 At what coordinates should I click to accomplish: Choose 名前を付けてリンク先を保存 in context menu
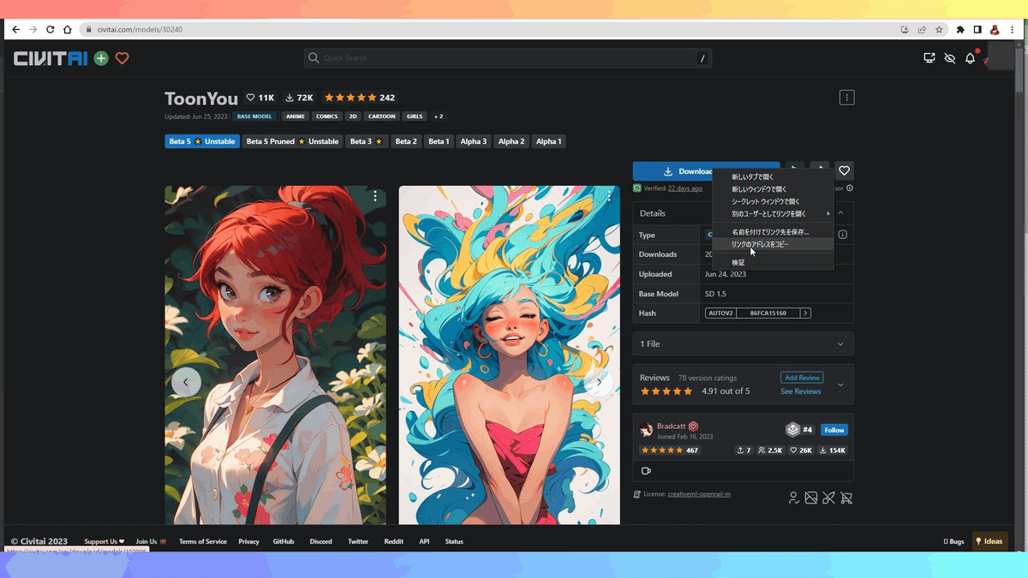coord(774,232)
